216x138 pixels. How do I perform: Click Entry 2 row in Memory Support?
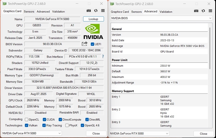click(159, 113)
